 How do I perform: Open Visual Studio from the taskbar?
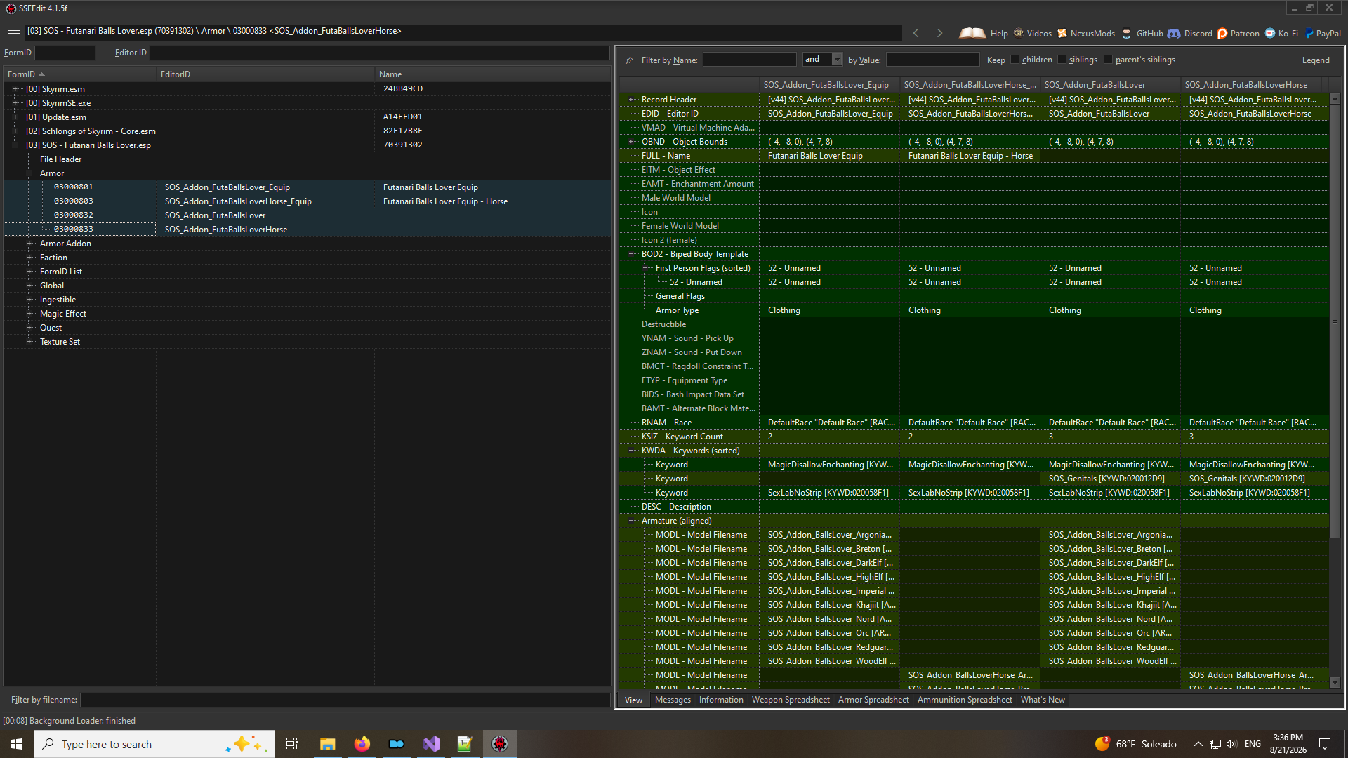(430, 744)
